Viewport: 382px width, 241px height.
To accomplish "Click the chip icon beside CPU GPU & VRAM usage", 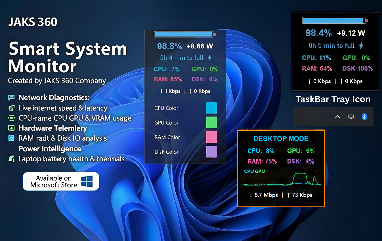I will (x=11, y=118).
